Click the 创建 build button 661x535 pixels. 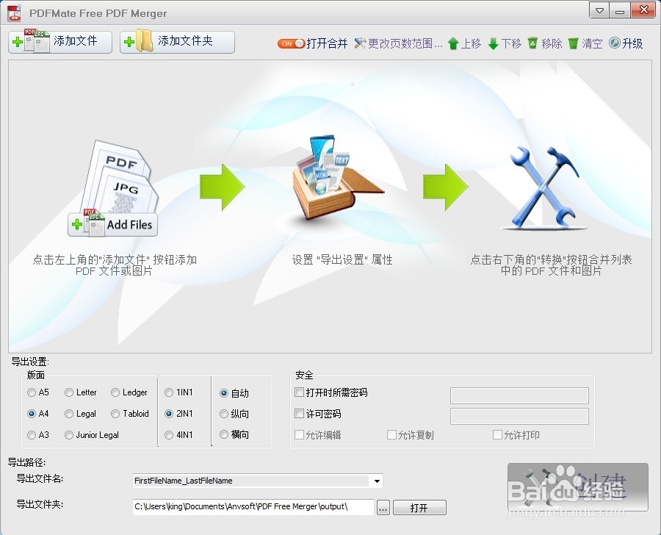tap(577, 487)
